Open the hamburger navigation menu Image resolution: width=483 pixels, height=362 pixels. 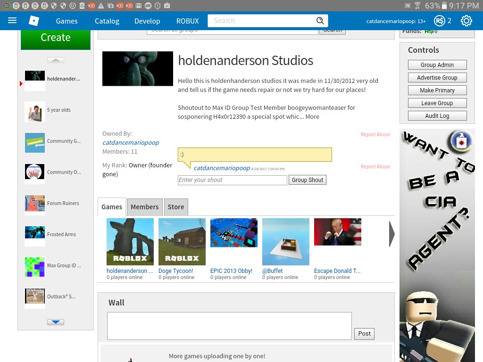12,21
